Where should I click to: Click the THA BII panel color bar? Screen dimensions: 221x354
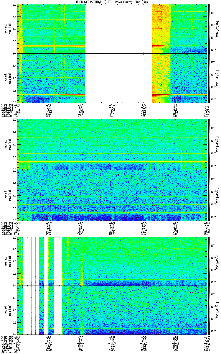click(x=210, y=78)
